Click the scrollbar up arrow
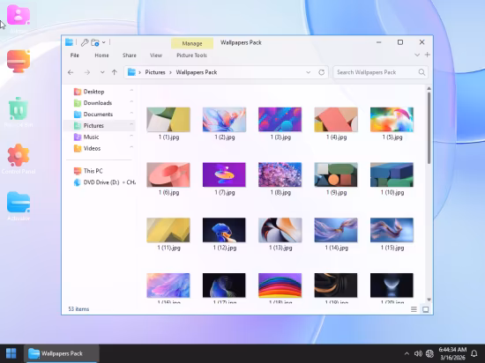The height and width of the screenshot is (363, 485). coord(429,89)
